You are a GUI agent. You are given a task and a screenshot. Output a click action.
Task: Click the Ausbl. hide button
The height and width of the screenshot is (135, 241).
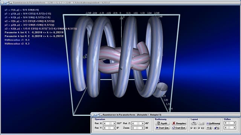(162, 123)
